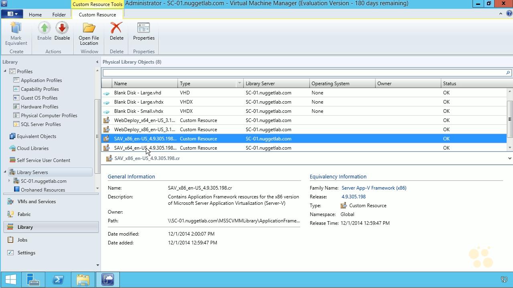Click the 4.9.305.198 release link
513x288 pixels.
tap(353, 196)
